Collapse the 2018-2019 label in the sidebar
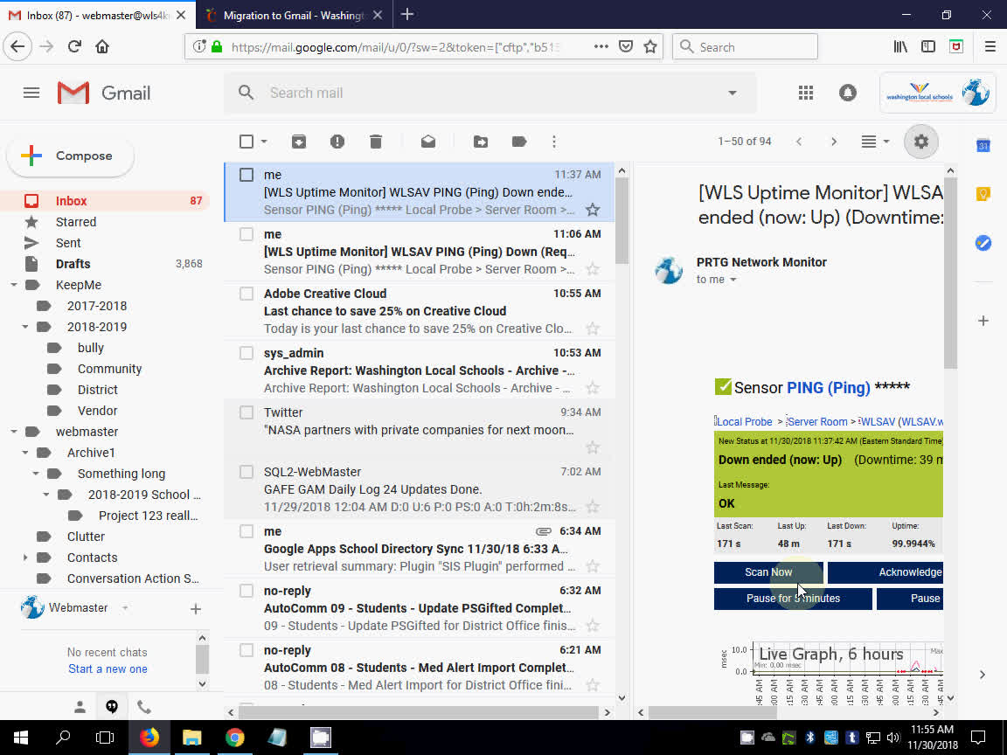Screen dimensions: 1007x755 coord(25,326)
